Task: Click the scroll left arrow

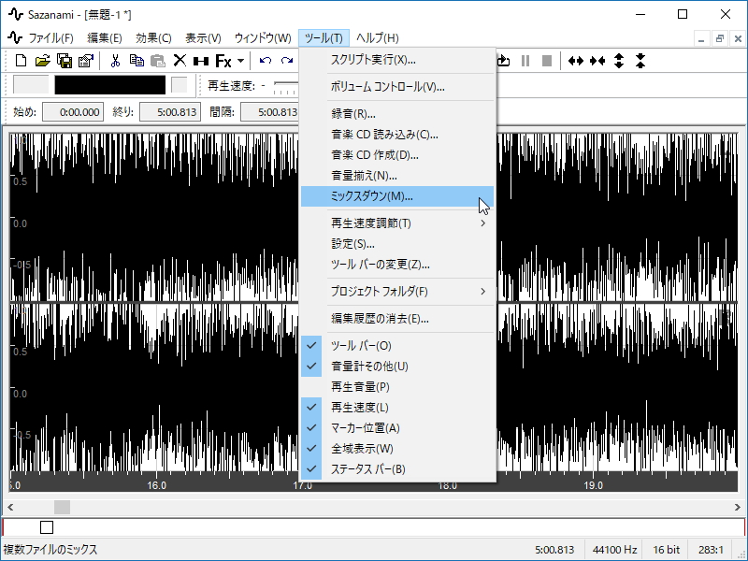Action: [10, 507]
